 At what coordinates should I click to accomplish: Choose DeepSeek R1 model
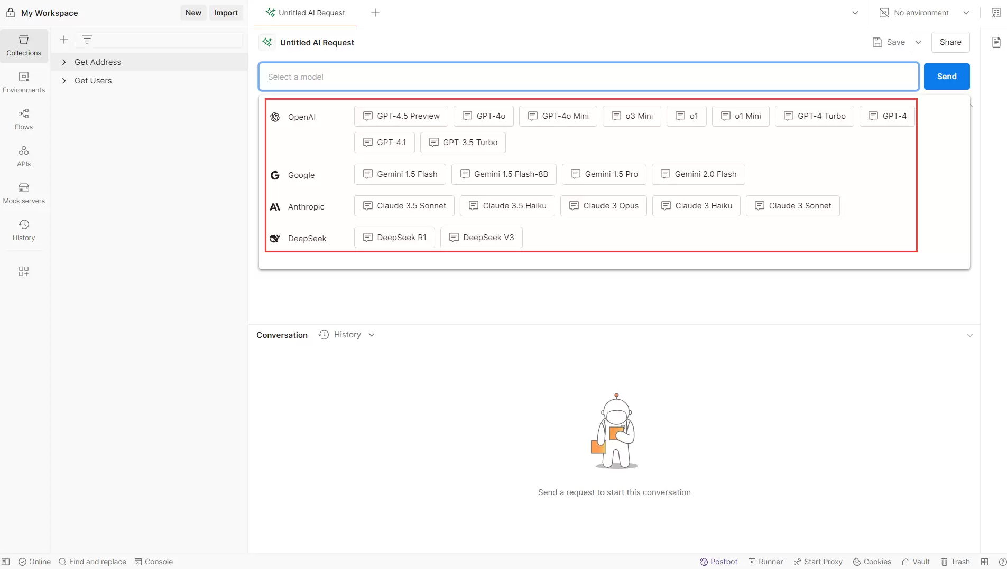[394, 238]
